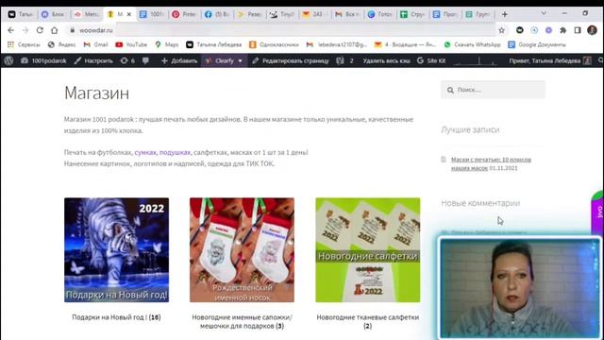Open Татьяна Лебедева bookmark
This screenshot has width=604, height=340.
214,44
